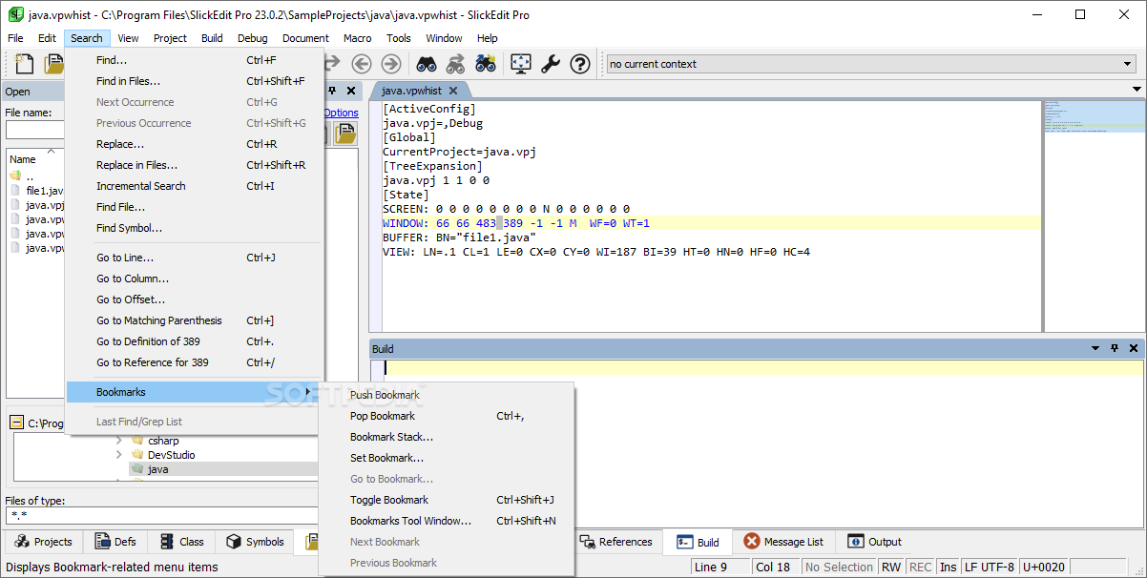Open Bookmarks Tool Window... item
1147x578 pixels.
point(447,521)
